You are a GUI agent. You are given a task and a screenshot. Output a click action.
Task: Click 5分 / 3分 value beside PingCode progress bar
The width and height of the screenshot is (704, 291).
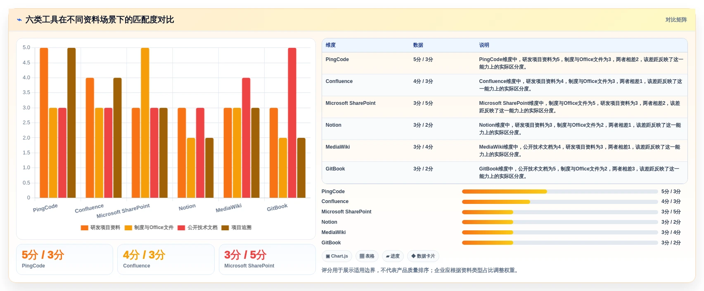[671, 192]
